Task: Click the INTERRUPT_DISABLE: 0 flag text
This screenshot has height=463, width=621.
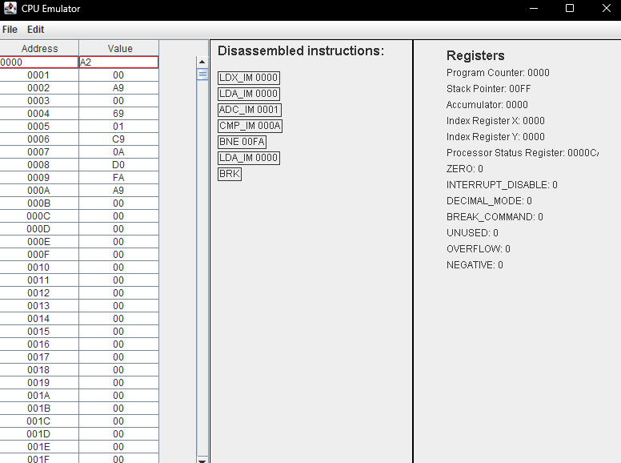Action: pos(502,185)
